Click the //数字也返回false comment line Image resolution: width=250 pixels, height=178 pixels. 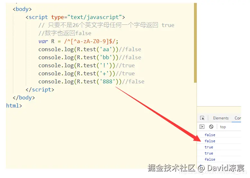click(x=65, y=33)
